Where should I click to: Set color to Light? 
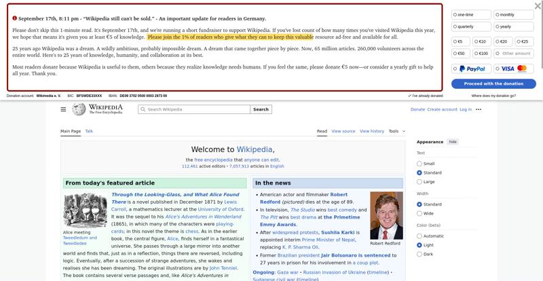(419, 245)
